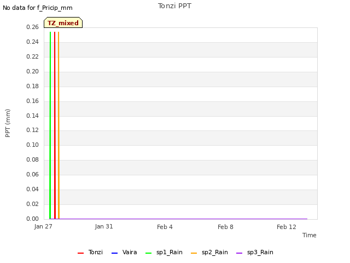Click the 0.00 y-axis value
Viewport: 350px width, 263px height.
(32, 219)
